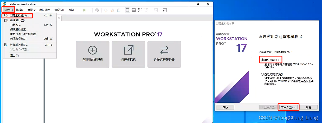Click the 新建窗口 menu icon
Image resolution: width=322 pixels, height=123 pixels.
pos(6,20)
